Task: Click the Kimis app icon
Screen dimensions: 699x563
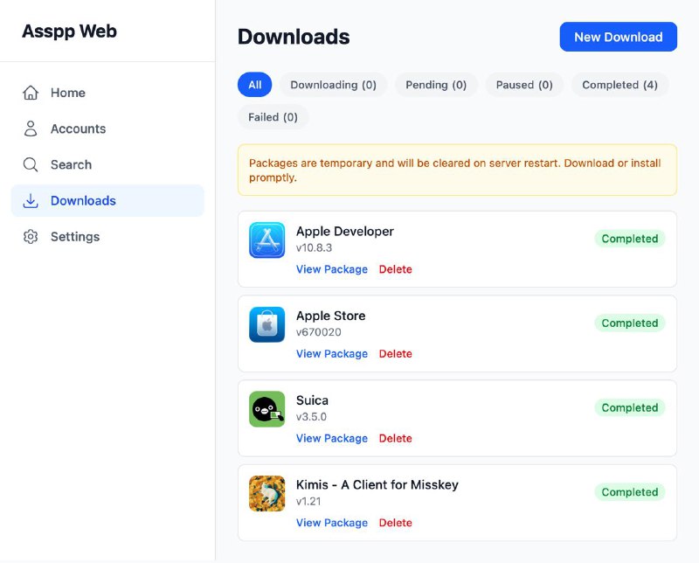Action: coord(266,493)
